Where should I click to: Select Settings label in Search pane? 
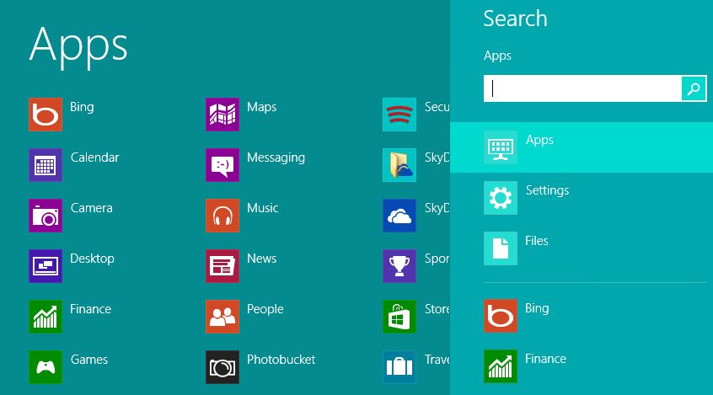coord(548,190)
